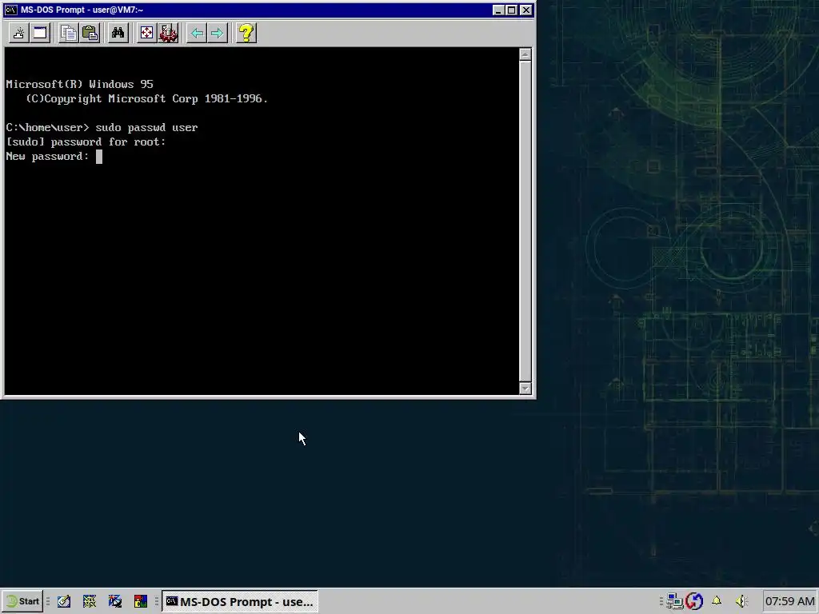This screenshot has height=614, width=819.
Task: Click the Copy icon in terminal toolbar
Action: (x=69, y=34)
